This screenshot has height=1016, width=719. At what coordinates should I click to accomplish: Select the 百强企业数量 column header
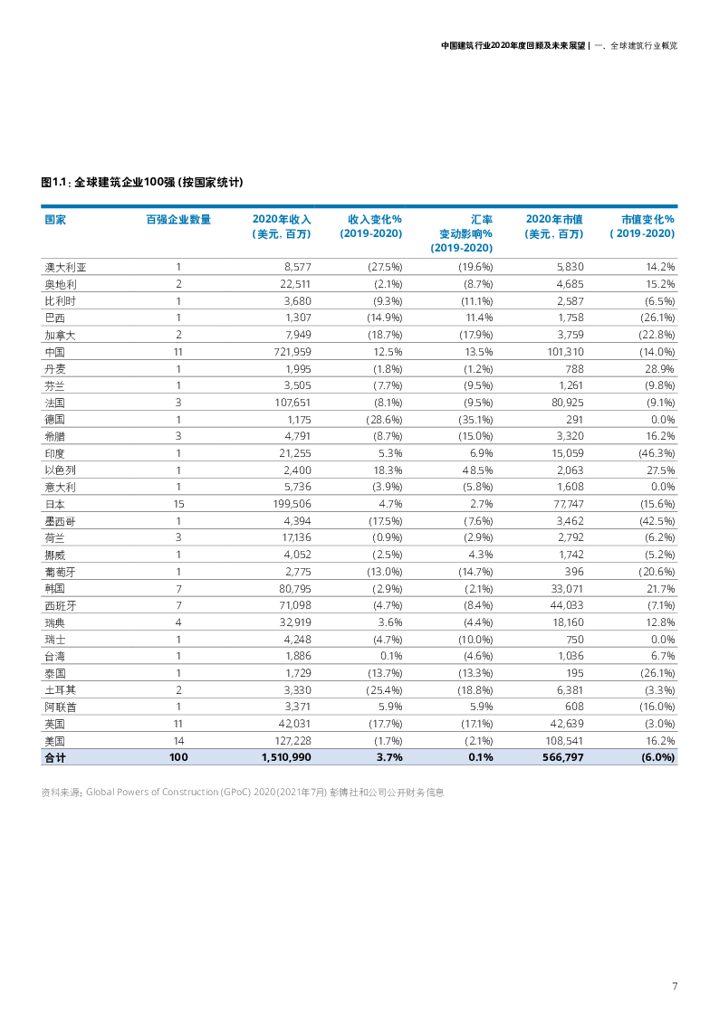(x=178, y=220)
